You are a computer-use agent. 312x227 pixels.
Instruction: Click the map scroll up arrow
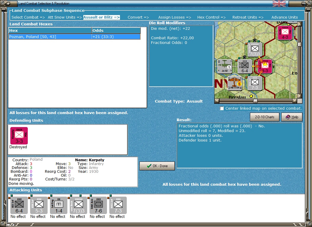tap(300, 24)
